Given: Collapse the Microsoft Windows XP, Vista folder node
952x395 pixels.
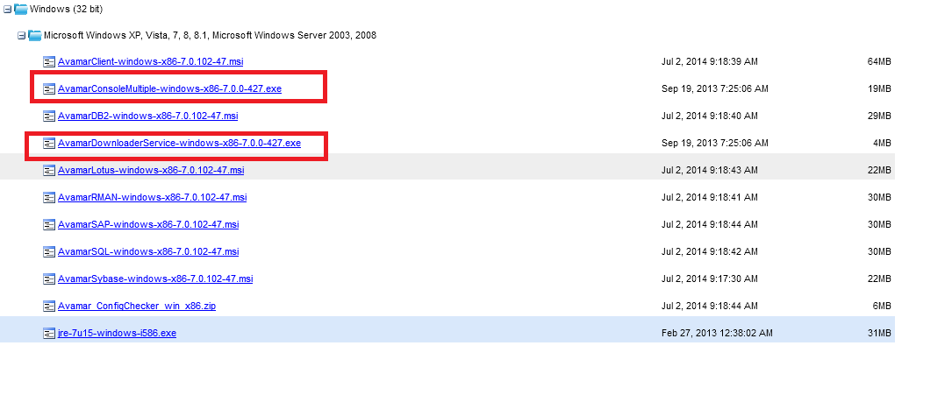Looking at the screenshot, I should coord(22,36).
